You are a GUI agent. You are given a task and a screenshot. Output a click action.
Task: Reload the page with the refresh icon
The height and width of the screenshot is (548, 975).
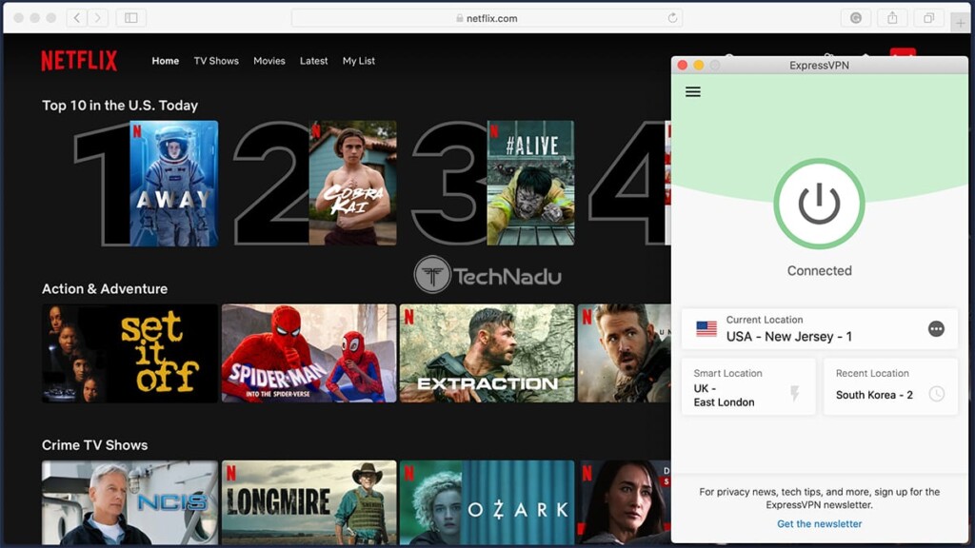coord(672,18)
